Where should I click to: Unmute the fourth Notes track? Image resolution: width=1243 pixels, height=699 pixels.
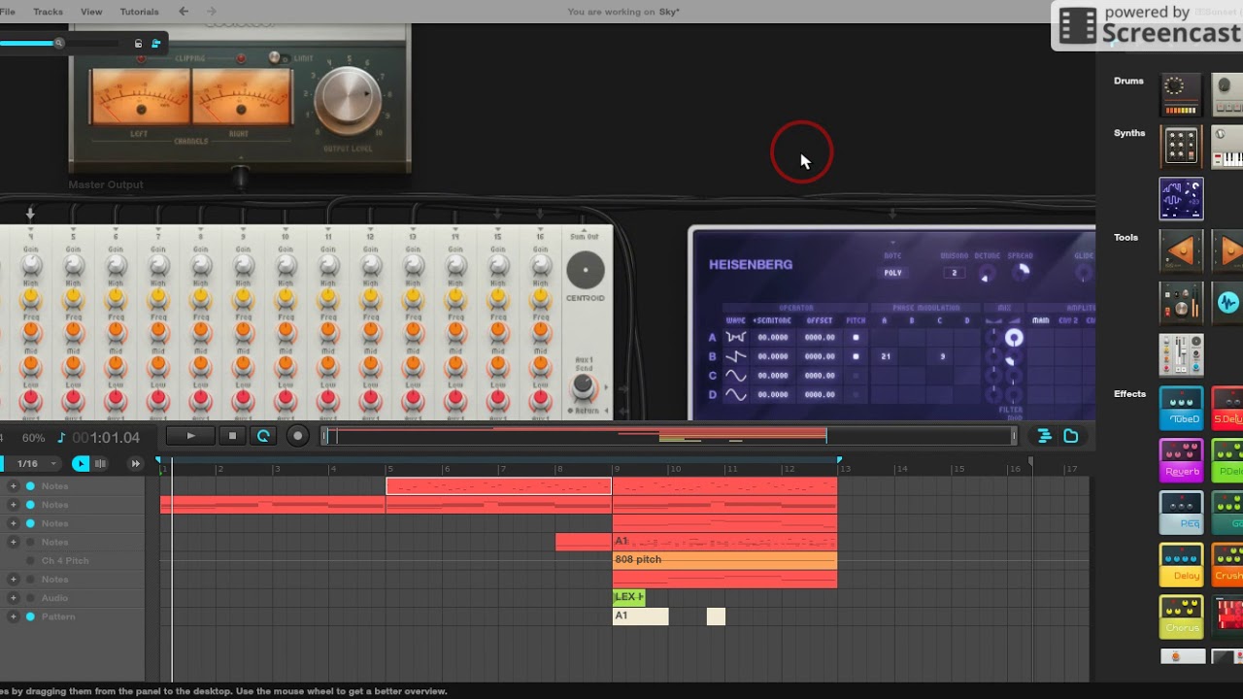pyautogui.click(x=30, y=542)
